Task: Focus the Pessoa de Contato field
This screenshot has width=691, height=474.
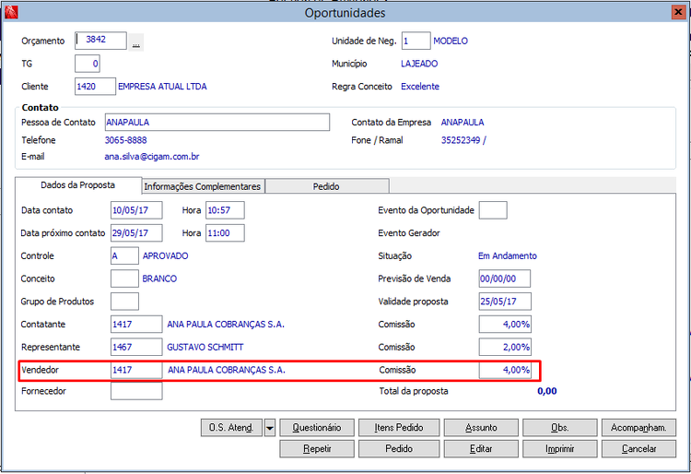Action: tap(217, 122)
